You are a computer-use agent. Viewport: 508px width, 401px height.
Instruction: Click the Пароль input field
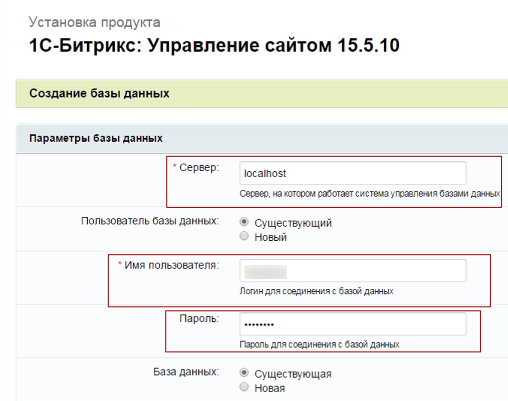[x=353, y=323]
